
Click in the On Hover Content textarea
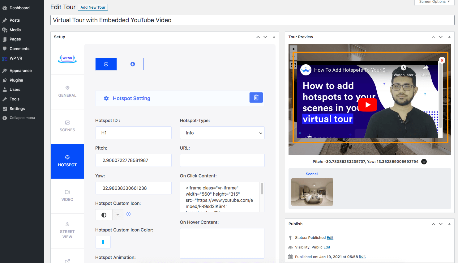222,243
